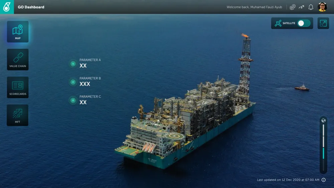Screen dimensions: 334x188
Task: Open the Value Chain panel
Action: 18,59
